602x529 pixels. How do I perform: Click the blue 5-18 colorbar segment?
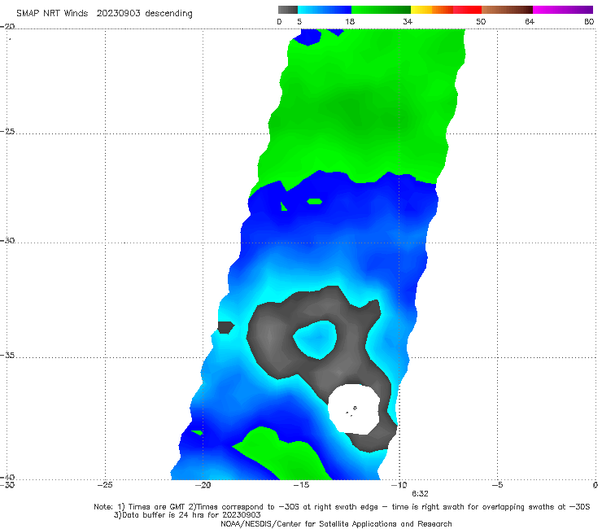pyautogui.click(x=325, y=10)
